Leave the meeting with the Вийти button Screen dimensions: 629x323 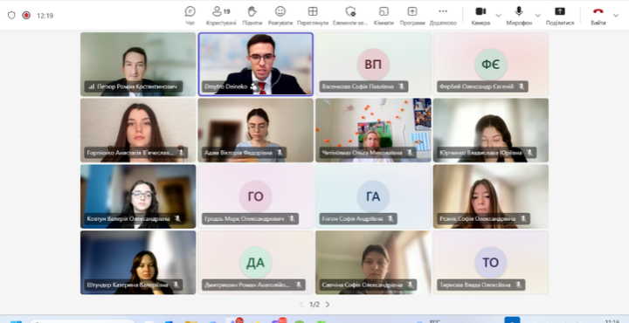click(x=598, y=16)
